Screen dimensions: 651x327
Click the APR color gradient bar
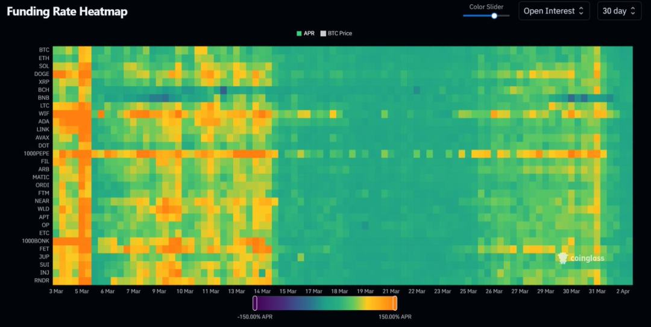click(x=325, y=303)
